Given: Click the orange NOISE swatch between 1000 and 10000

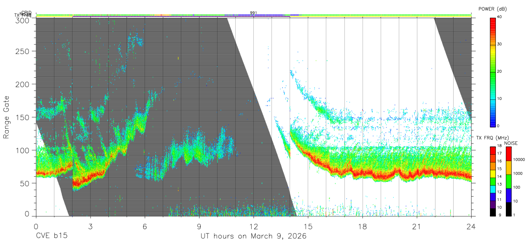Looking at the screenshot, I should coord(508,167).
